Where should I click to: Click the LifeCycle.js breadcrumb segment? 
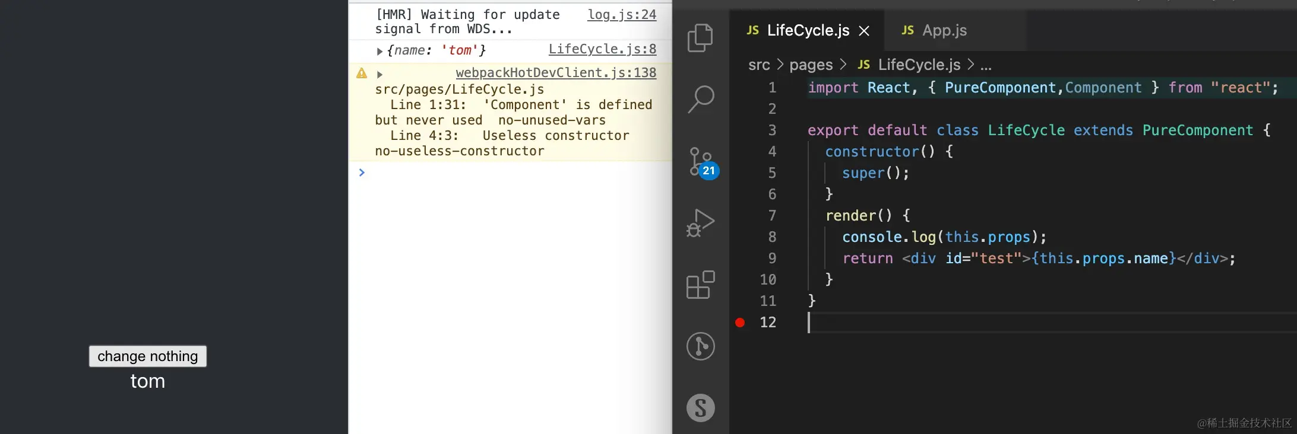[x=919, y=65]
